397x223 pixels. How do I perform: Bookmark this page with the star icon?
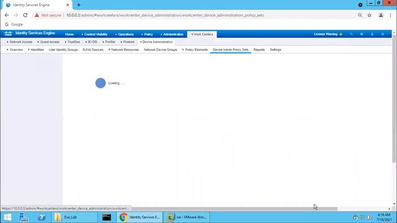tap(370, 15)
